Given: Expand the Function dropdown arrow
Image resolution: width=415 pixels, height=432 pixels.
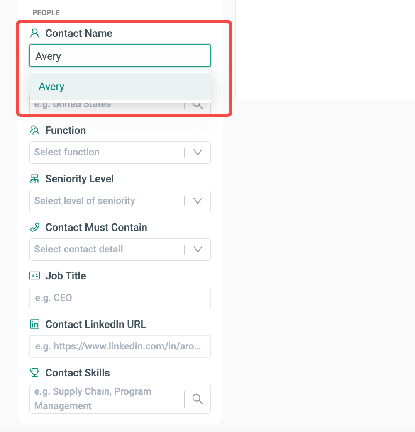Looking at the screenshot, I should (x=198, y=153).
